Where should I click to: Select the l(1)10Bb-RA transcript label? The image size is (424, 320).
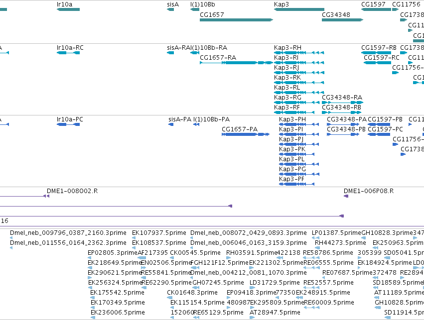(x=209, y=48)
